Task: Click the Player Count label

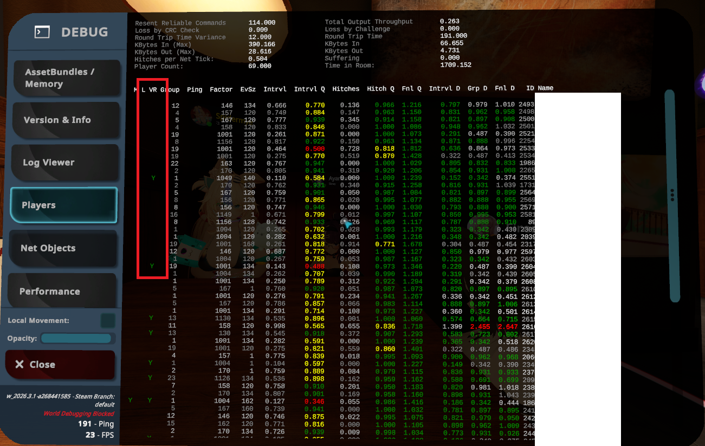Action: click(159, 67)
